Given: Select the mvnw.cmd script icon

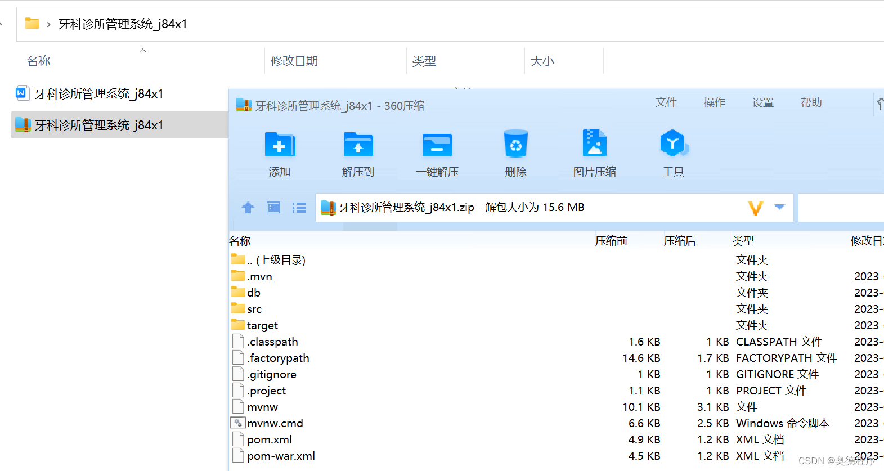Looking at the screenshot, I should 238,423.
